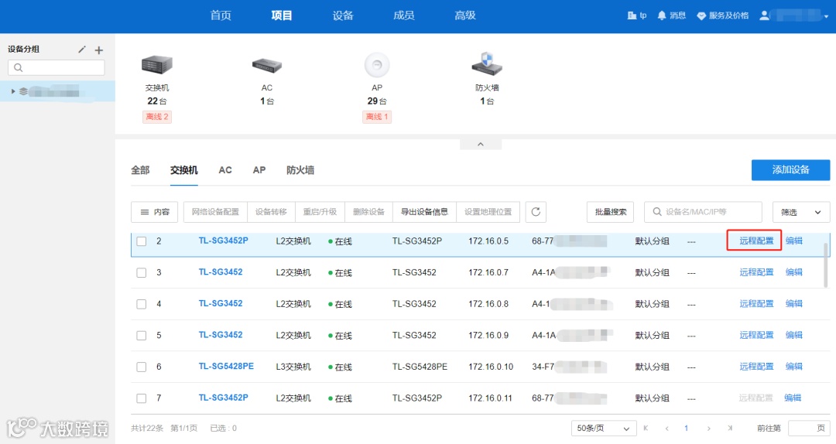Go to the next page arrow

(708, 428)
